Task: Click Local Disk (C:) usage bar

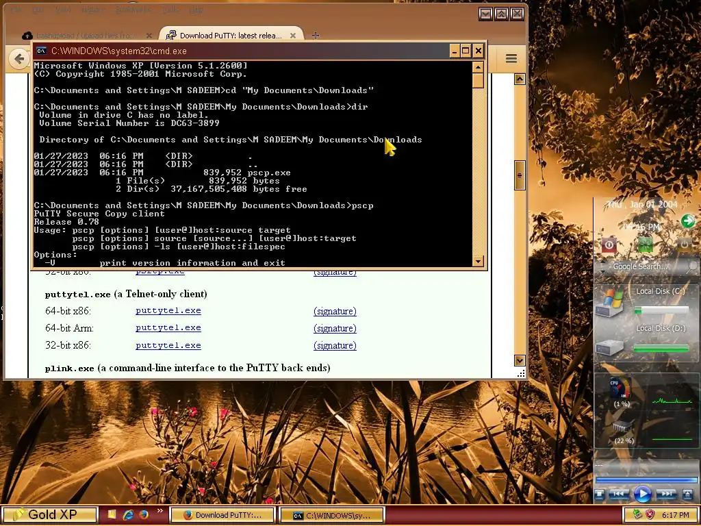Action: 662,310
